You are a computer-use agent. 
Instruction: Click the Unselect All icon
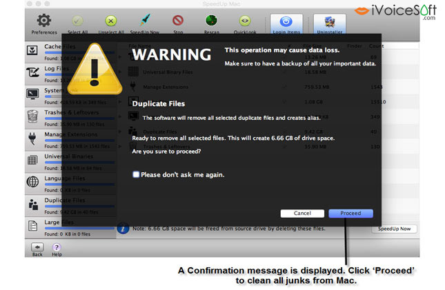click(x=111, y=21)
